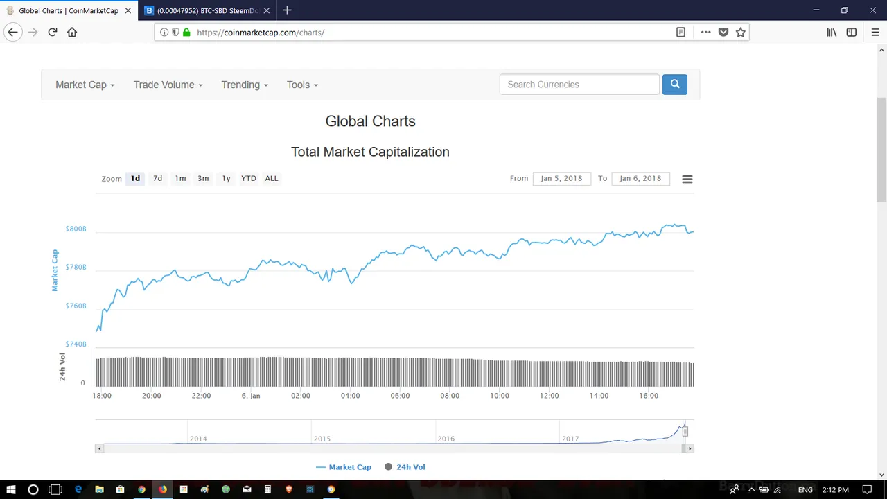Viewport: 887px width, 499px height.
Task: Go to the browser Home page
Action: (x=72, y=32)
